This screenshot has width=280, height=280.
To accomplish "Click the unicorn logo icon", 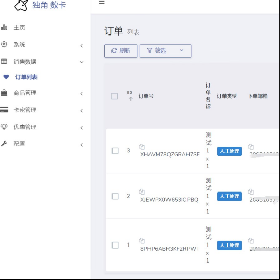I will [x=21, y=5].
